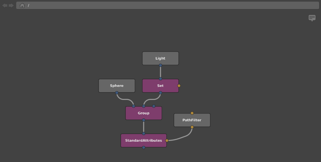Select the StandardAttributes node
The height and width of the screenshot is (162, 321).
click(144, 141)
